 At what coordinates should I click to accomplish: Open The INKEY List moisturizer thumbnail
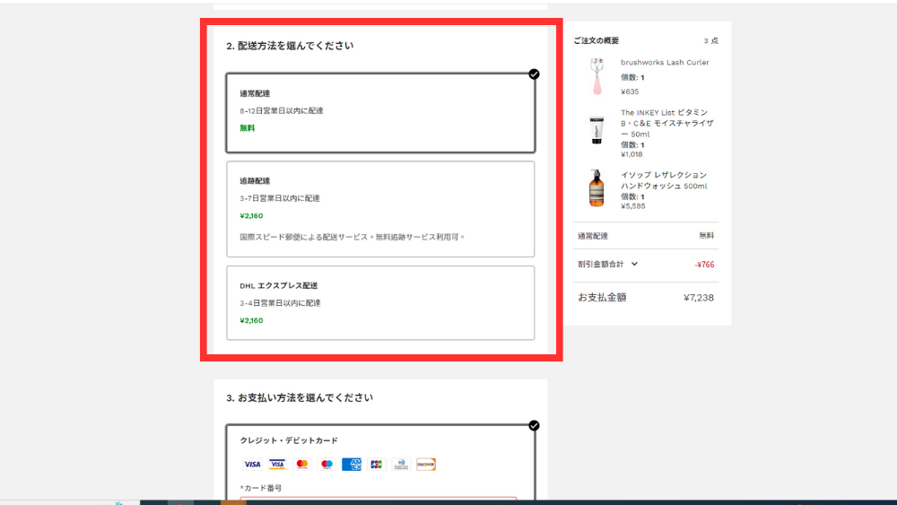597,131
